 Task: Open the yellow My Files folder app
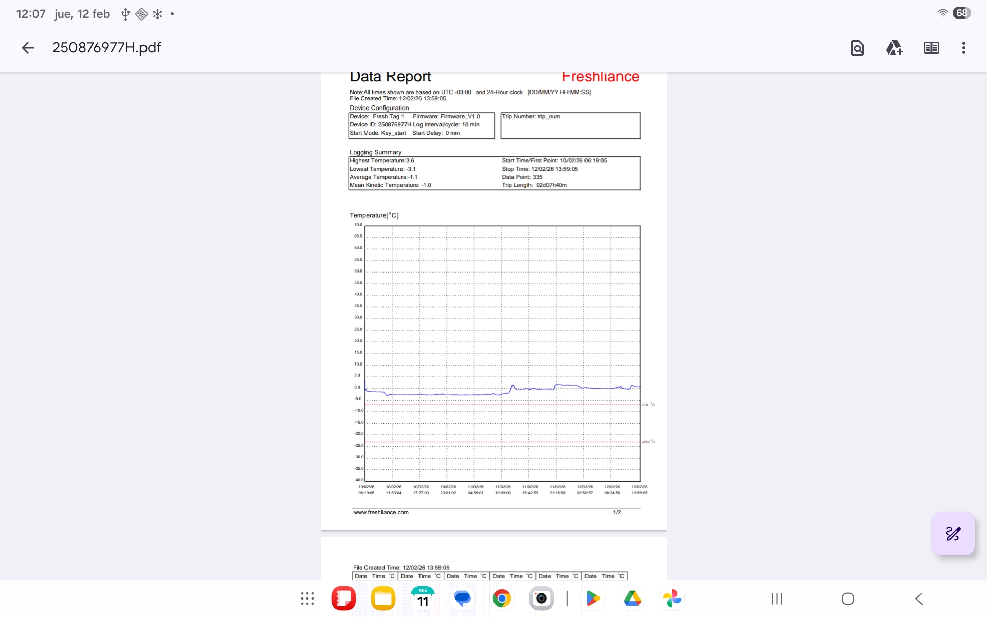(x=383, y=598)
